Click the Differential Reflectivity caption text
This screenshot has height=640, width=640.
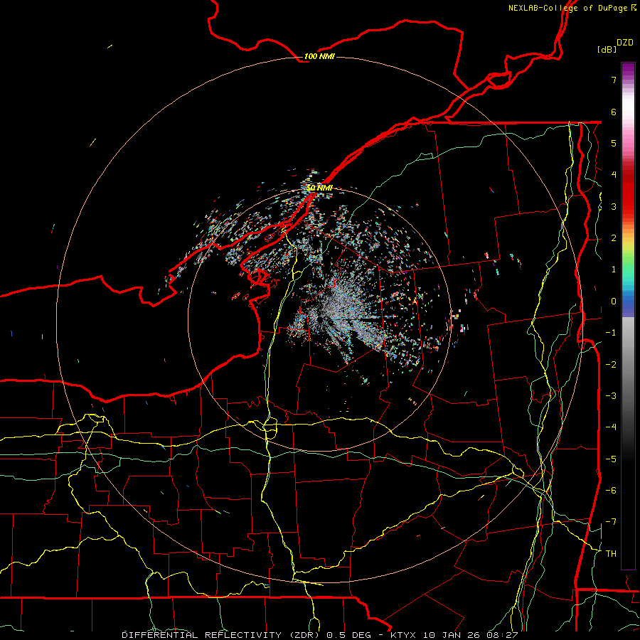319,635
